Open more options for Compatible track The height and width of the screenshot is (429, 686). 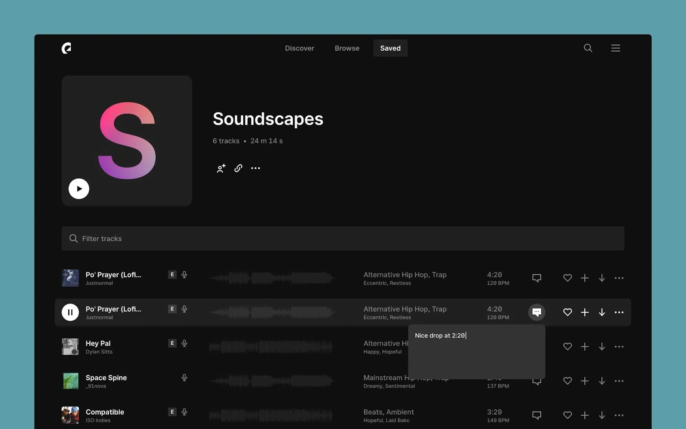619,415
